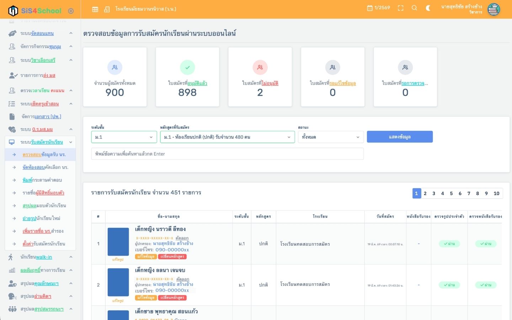512x320 pixels.
Task: Click waiting-for-edit applications card icon
Action: [x=332, y=67]
